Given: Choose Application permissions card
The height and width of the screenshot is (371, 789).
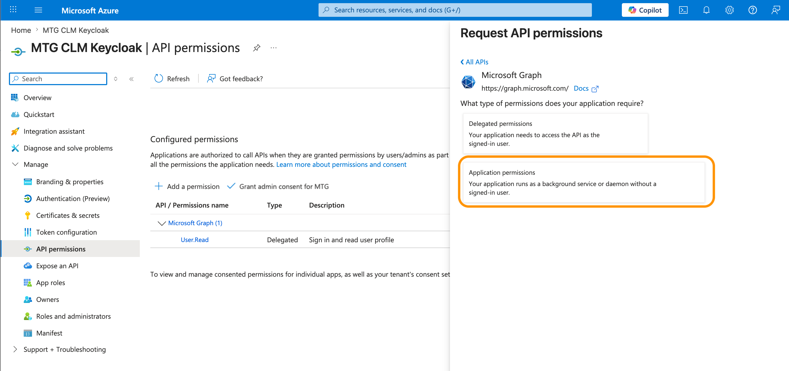Looking at the screenshot, I should (584, 182).
